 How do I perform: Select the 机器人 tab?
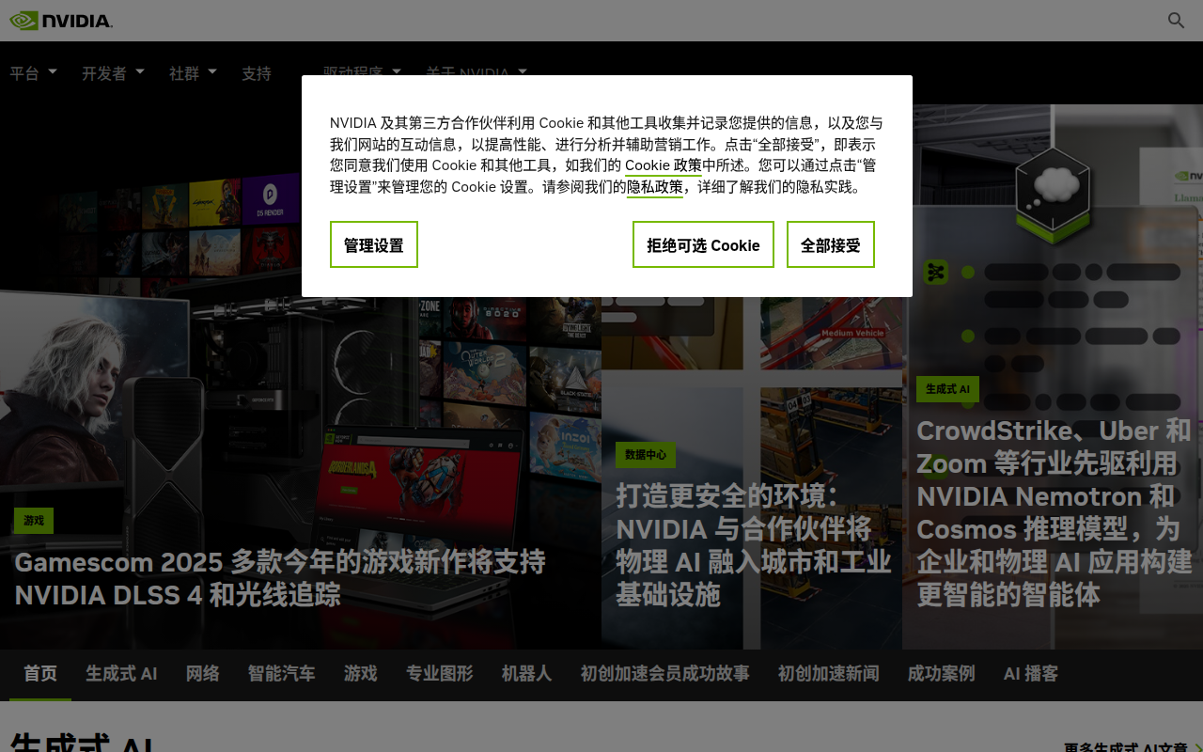coord(526,674)
